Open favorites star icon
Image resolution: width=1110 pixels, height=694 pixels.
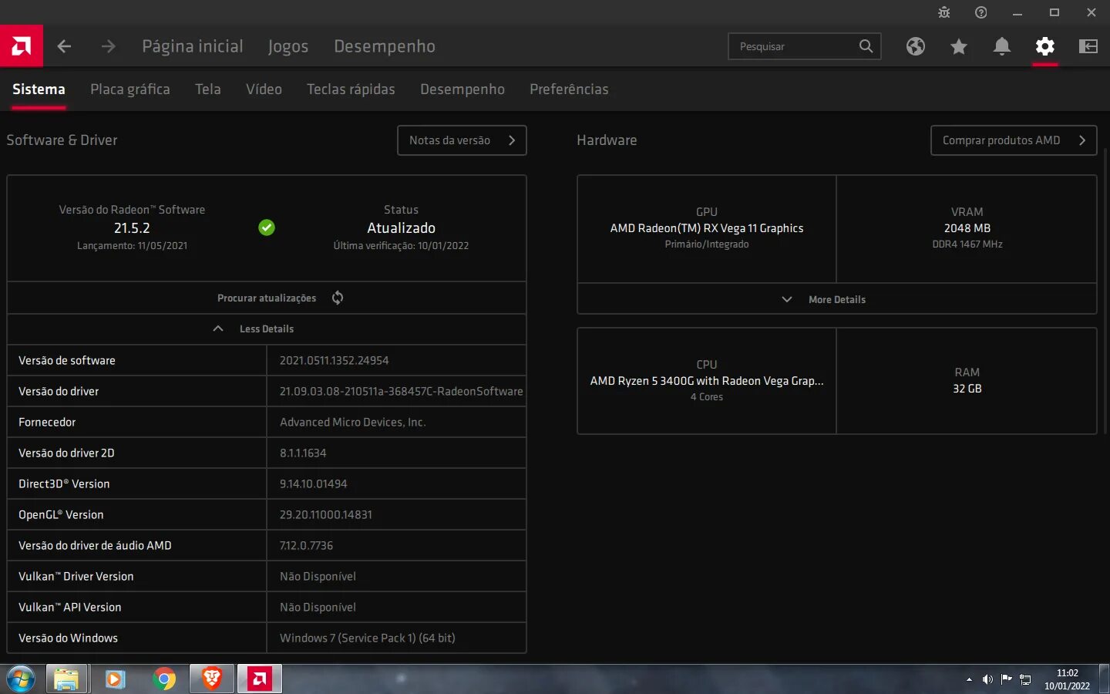959,46
